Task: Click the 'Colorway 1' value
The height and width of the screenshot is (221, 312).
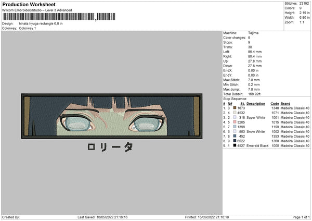Action: [x=28, y=28]
